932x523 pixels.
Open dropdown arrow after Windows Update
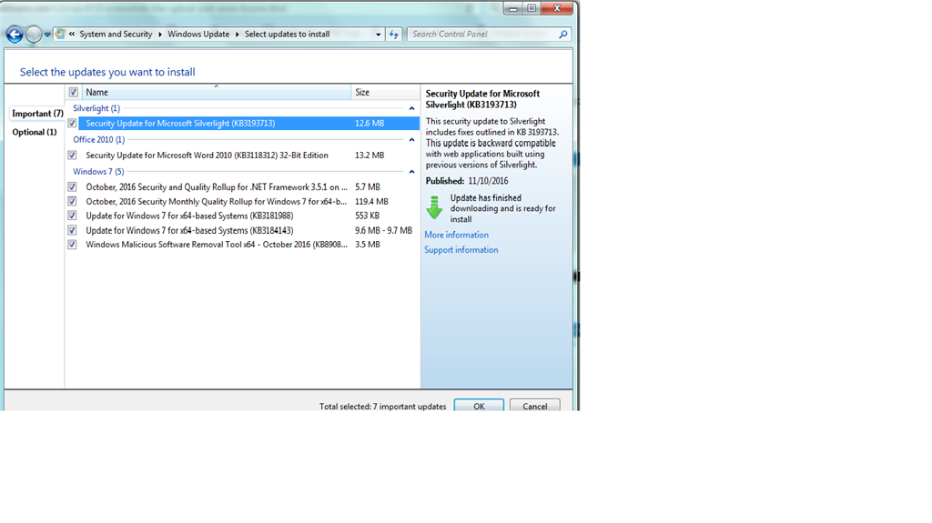238,35
